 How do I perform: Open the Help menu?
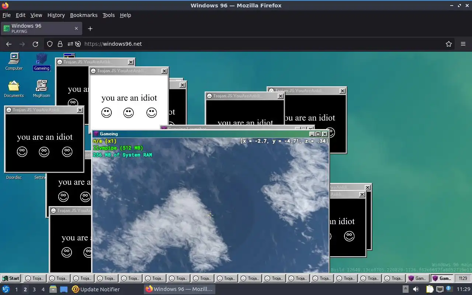125,15
